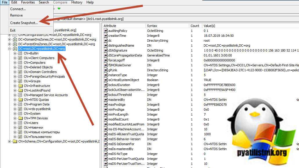Open the Favorites menu
This screenshot has height=168, width=299.
28,2
